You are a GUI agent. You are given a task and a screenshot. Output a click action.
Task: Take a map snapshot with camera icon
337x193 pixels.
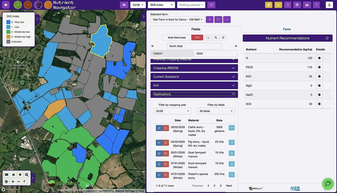13,175
